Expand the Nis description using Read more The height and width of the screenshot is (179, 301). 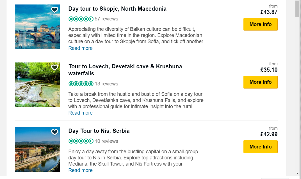point(80,170)
